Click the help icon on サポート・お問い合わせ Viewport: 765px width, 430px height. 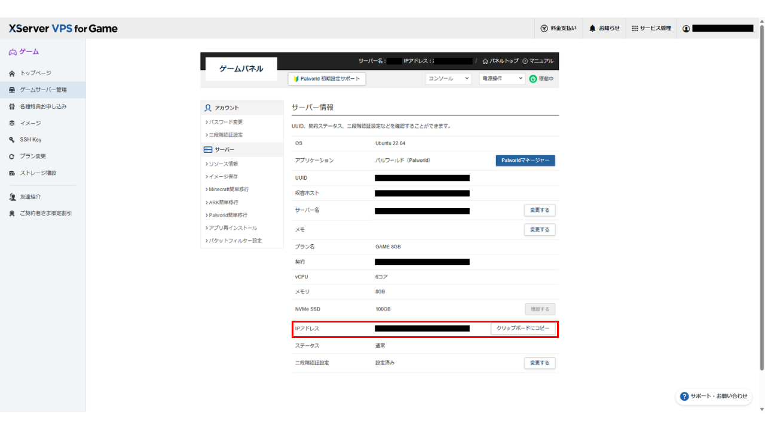pyautogui.click(x=684, y=397)
